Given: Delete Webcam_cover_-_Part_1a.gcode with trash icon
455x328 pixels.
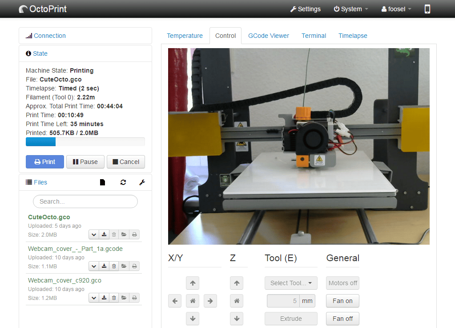Looking at the screenshot, I should pos(114,266).
